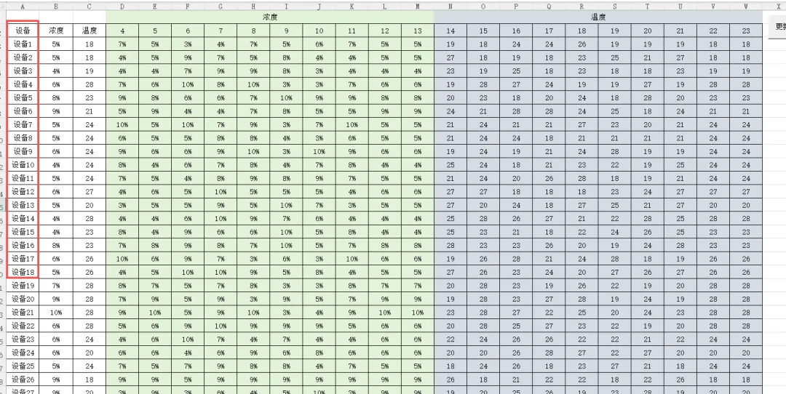Image resolution: width=786 pixels, height=394 pixels.
Task: Select 设备6's 9% value in column B
Action: coord(56,111)
